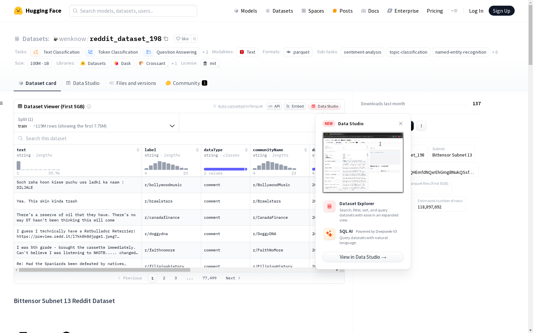Viewport: 533px width, 333px height.
Task: Open the Datasets nav item
Action: [x=279, y=11]
